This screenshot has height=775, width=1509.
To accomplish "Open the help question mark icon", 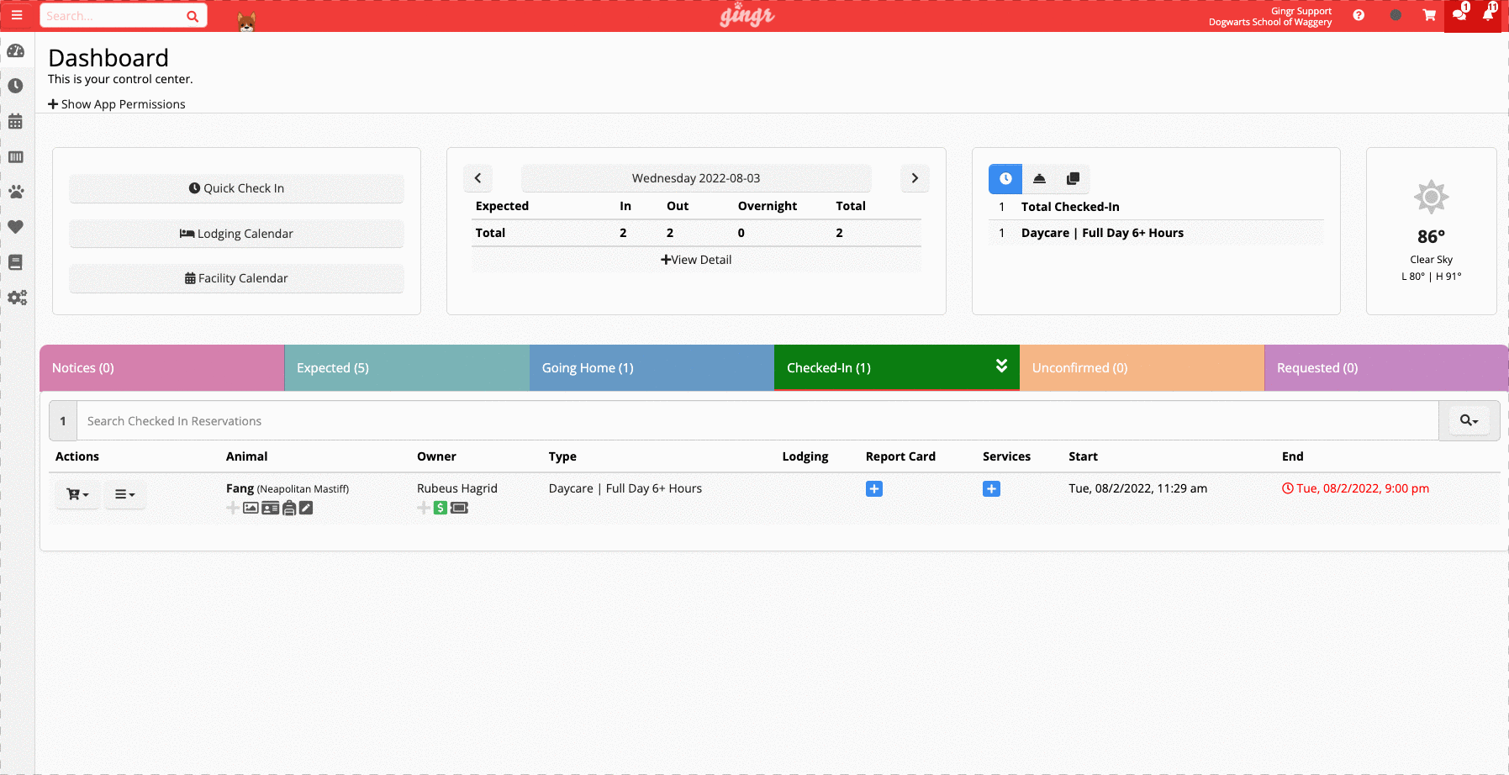I will coord(1359,15).
